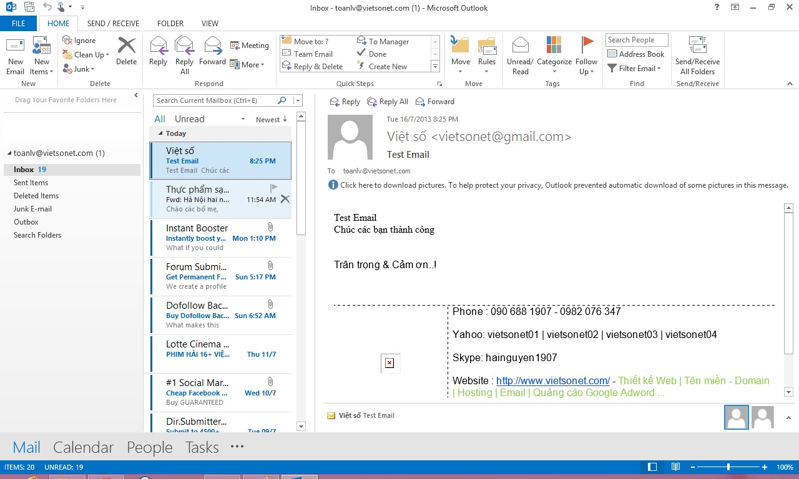Image resolution: width=799 pixels, height=479 pixels.
Task: Click Ignore conversation
Action: [79, 41]
